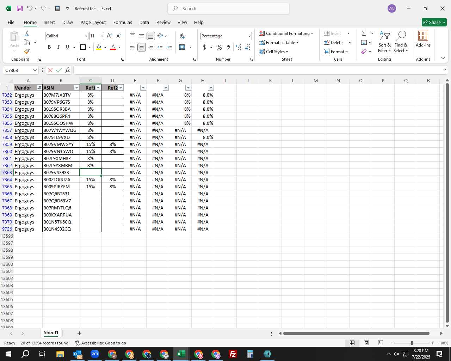Increase decimal places
The height and width of the screenshot is (361, 451).
tap(239, 47)
